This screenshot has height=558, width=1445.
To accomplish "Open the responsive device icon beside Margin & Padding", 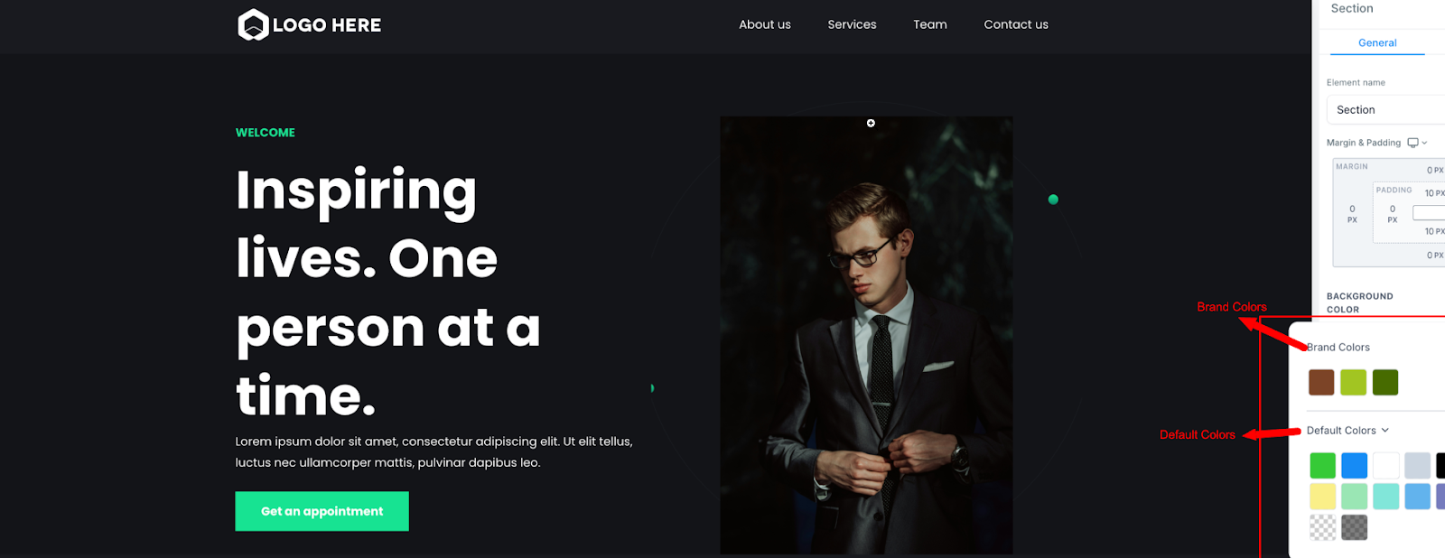I will [1412, 143].
